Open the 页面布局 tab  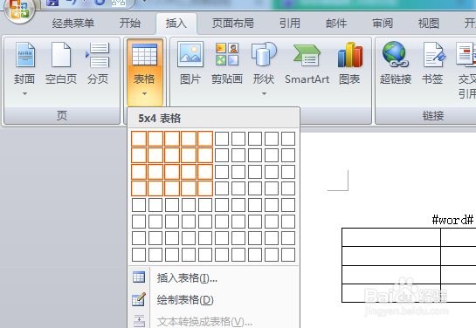[233, 24]
